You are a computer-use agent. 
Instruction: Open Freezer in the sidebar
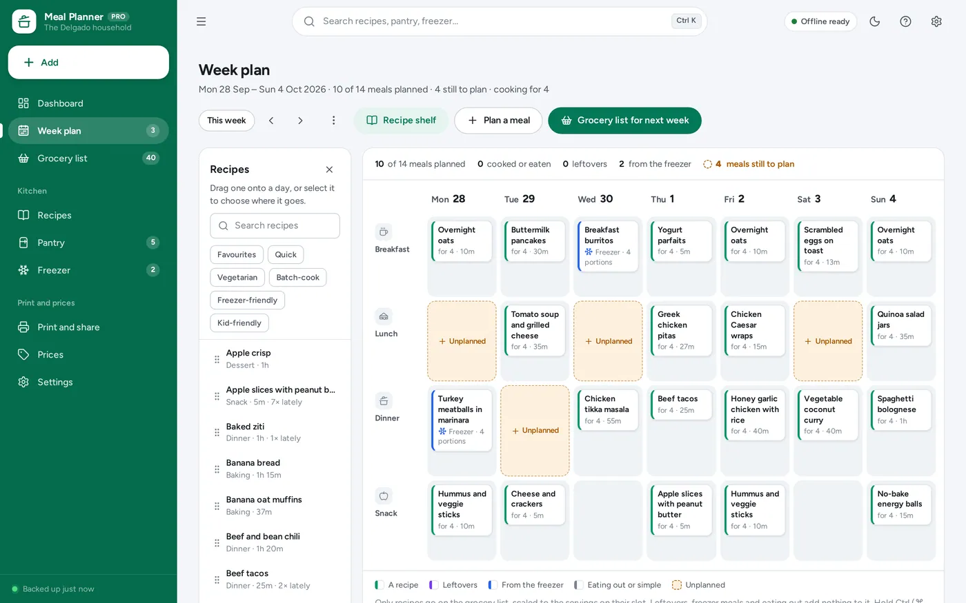coord(88,270)
